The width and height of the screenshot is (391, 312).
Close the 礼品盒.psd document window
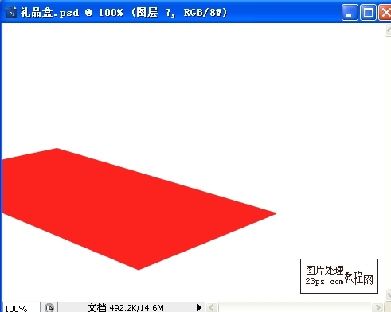(385, 12)
